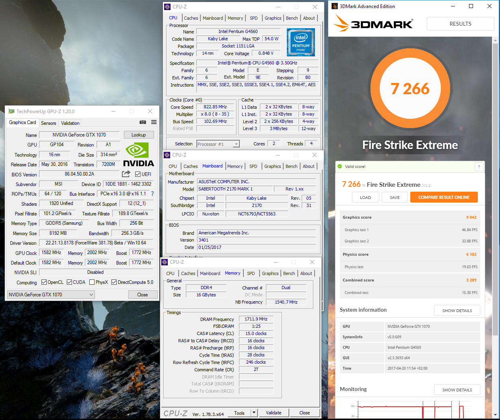The height and width of the screenshot is (420, 500).
Task: Click the DRAM Frequency value 1711.9 MHz
Action: click(x=256, y=319)
